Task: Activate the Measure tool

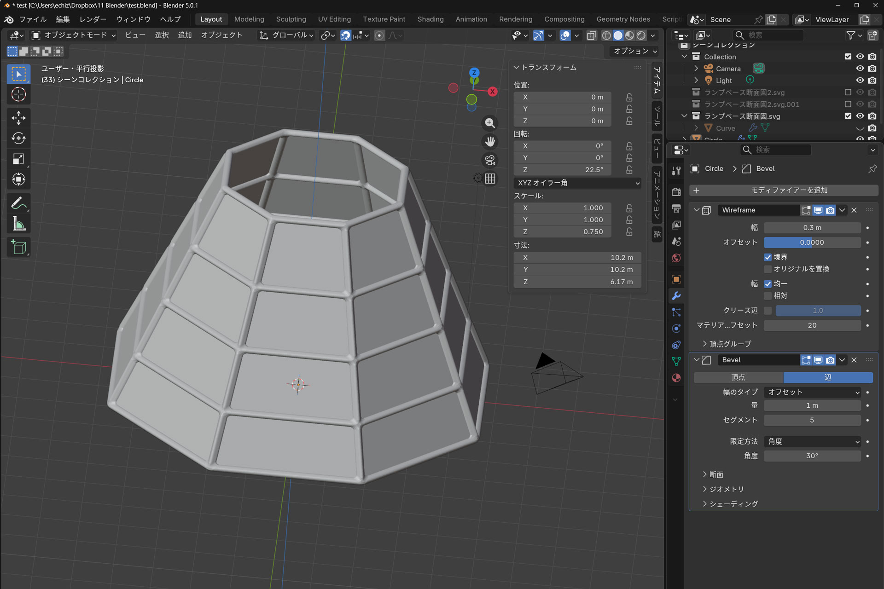Action: pos(18,224)
